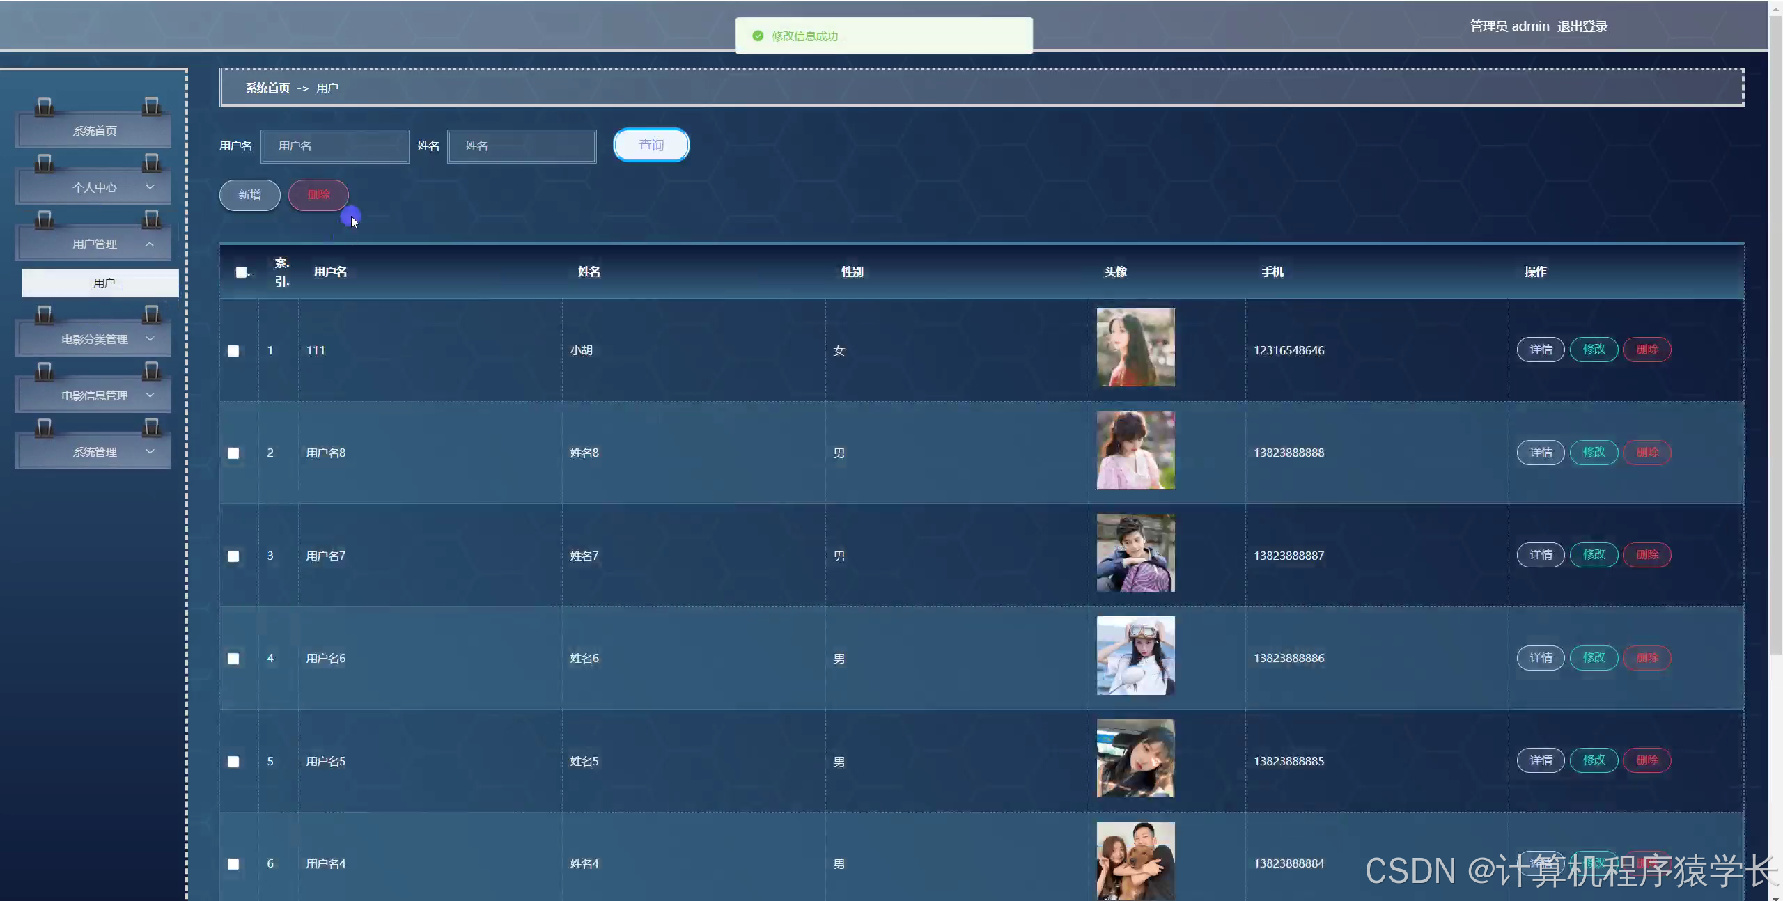Collapse the 用户管理 sidebar section
Image resolution: width=1783 pixels, height=901 pixels.
coord(93,244)
